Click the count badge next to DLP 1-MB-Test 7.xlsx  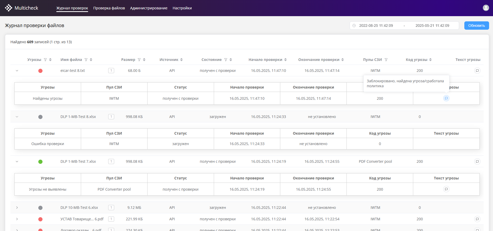[111, 161]
